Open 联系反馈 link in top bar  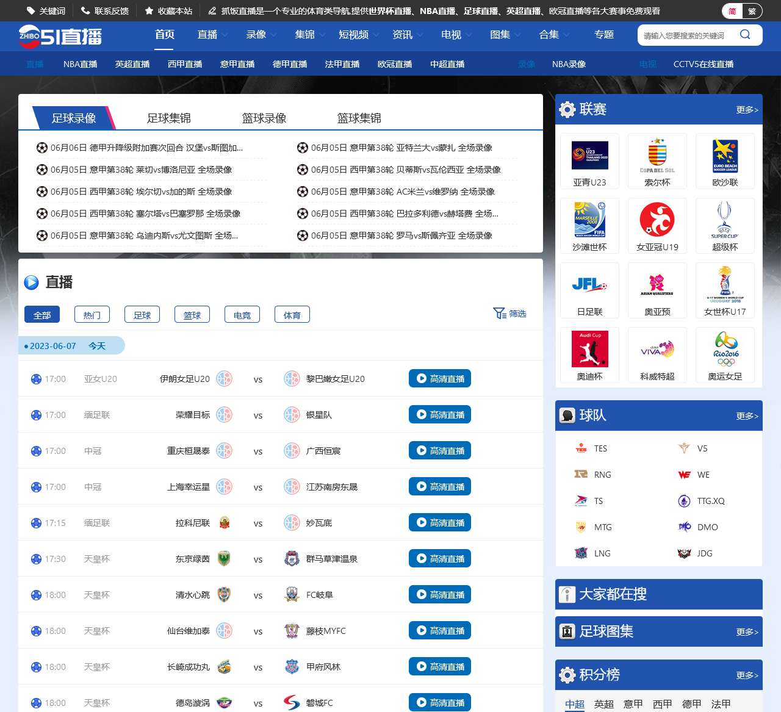[x=105, y=11]
